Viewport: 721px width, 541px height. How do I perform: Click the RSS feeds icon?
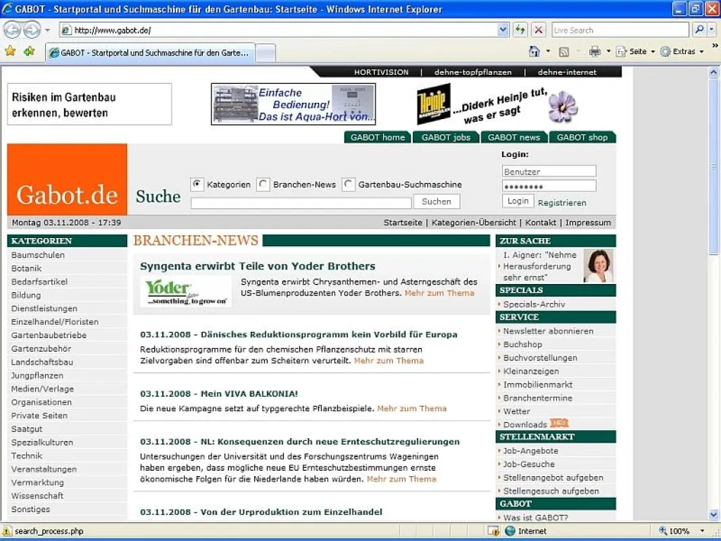click(x=564, y=51)
